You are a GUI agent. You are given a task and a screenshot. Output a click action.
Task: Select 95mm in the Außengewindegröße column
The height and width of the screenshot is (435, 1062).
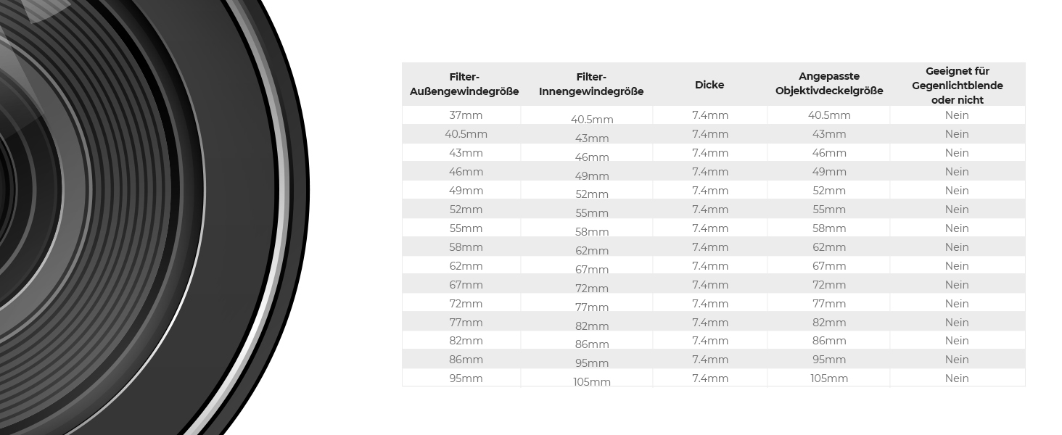466,378
